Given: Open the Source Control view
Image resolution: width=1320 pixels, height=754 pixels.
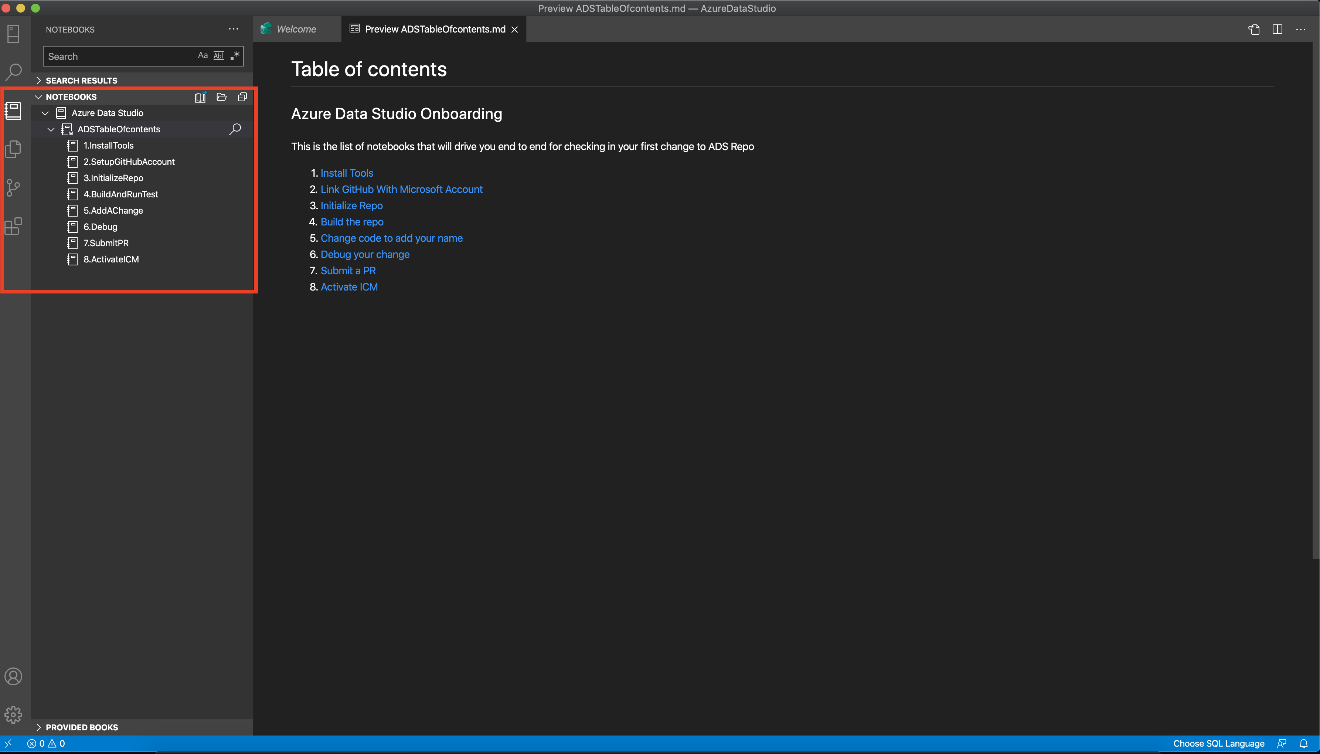Looking at the screenshot, I should pyautogui.click(x=13, y=187).
